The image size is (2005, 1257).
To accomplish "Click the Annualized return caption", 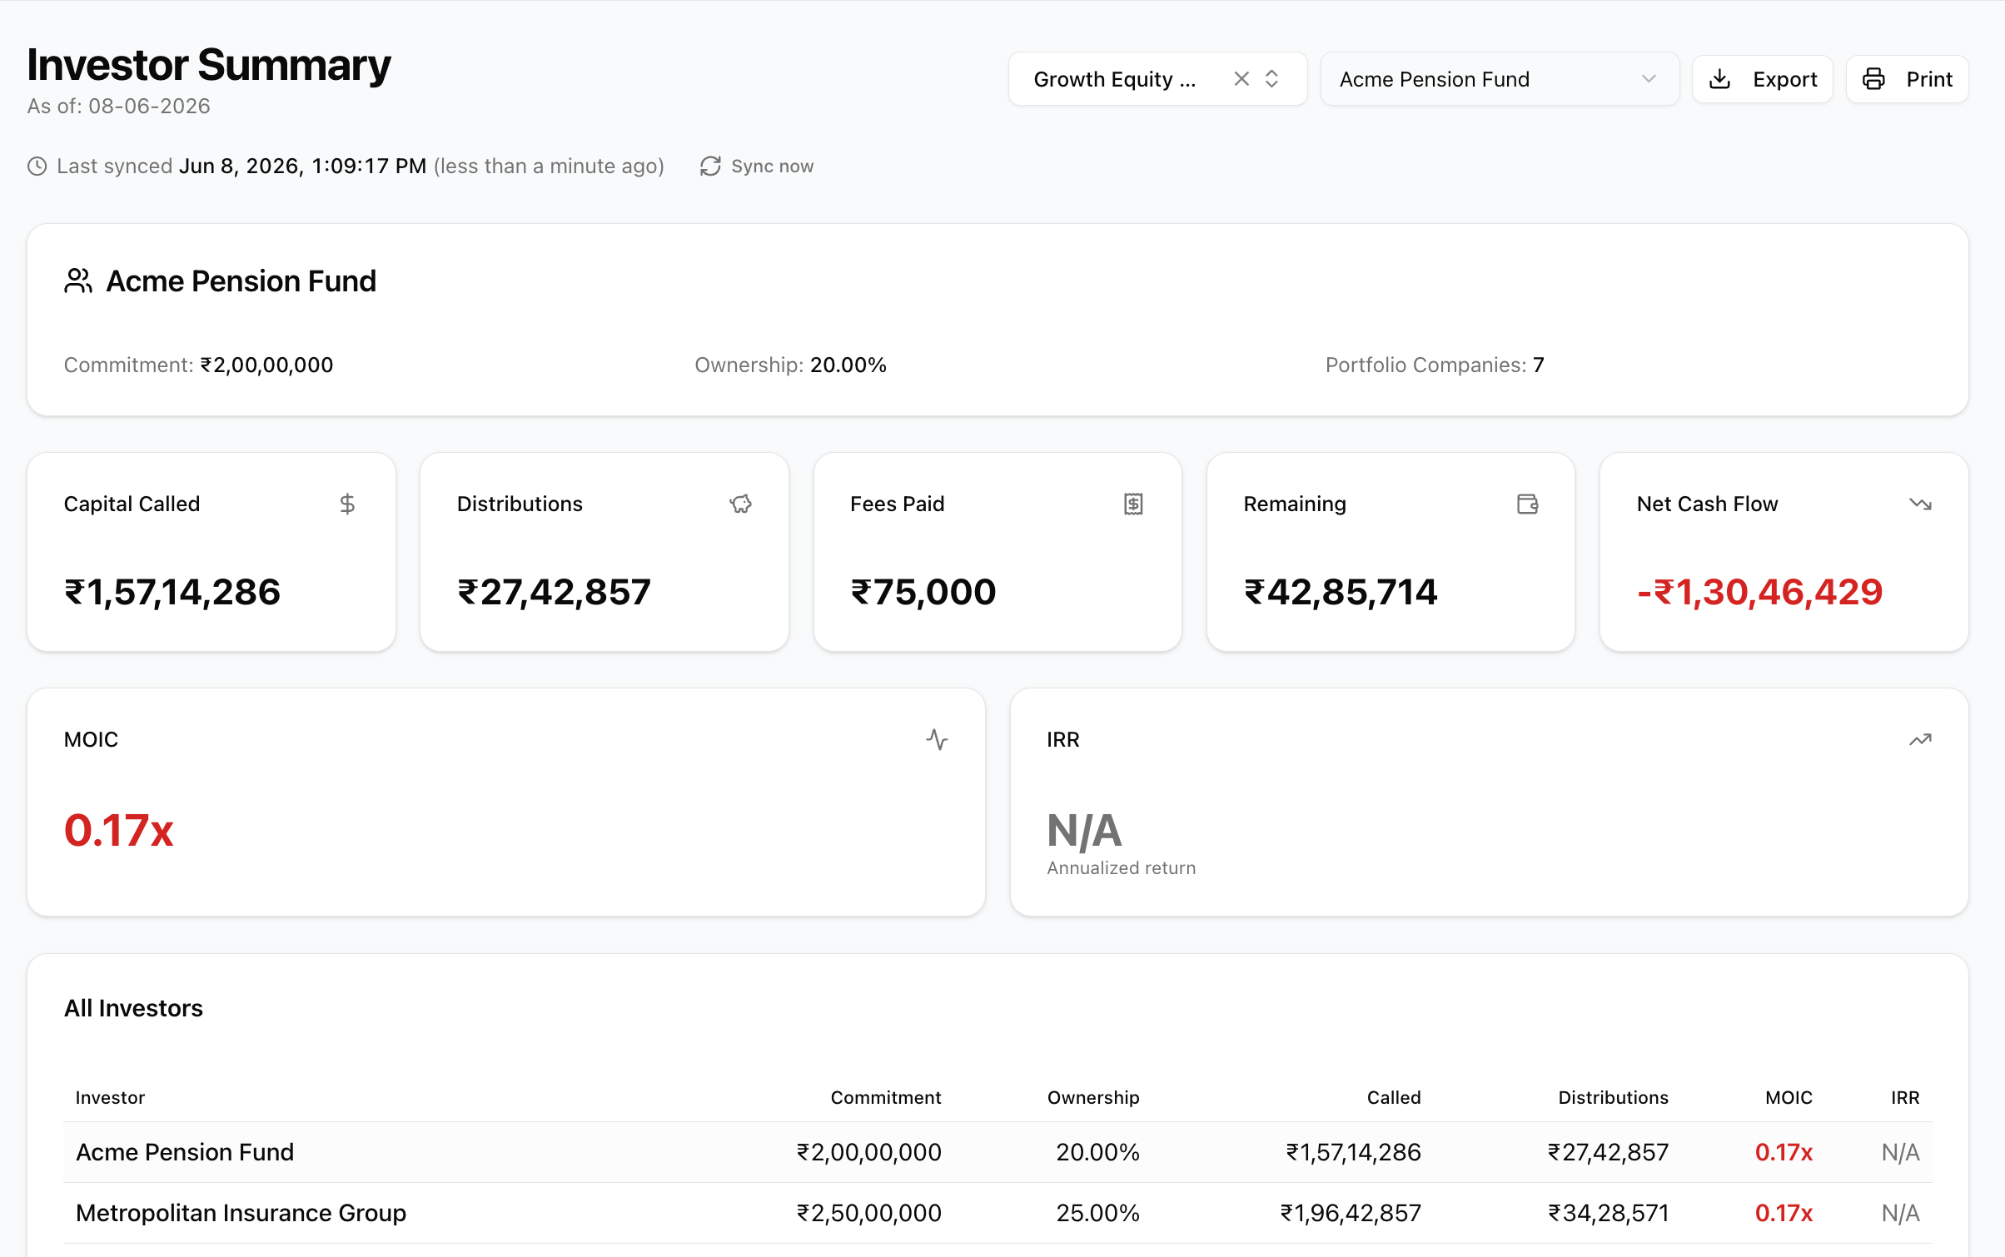I will 1121,868.
